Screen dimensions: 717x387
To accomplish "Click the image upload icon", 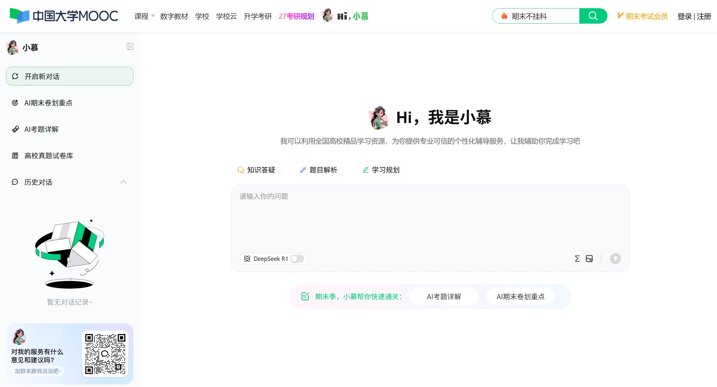I will coord(589,259).
